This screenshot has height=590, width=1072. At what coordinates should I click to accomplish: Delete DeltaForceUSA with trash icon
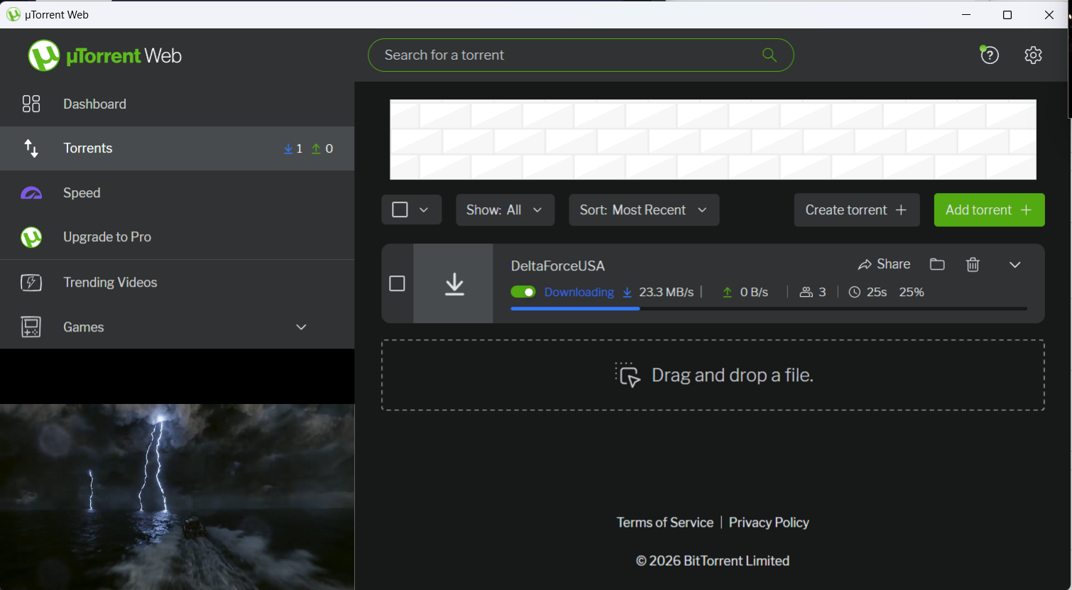pyautogui.click(x=973, y=264)
